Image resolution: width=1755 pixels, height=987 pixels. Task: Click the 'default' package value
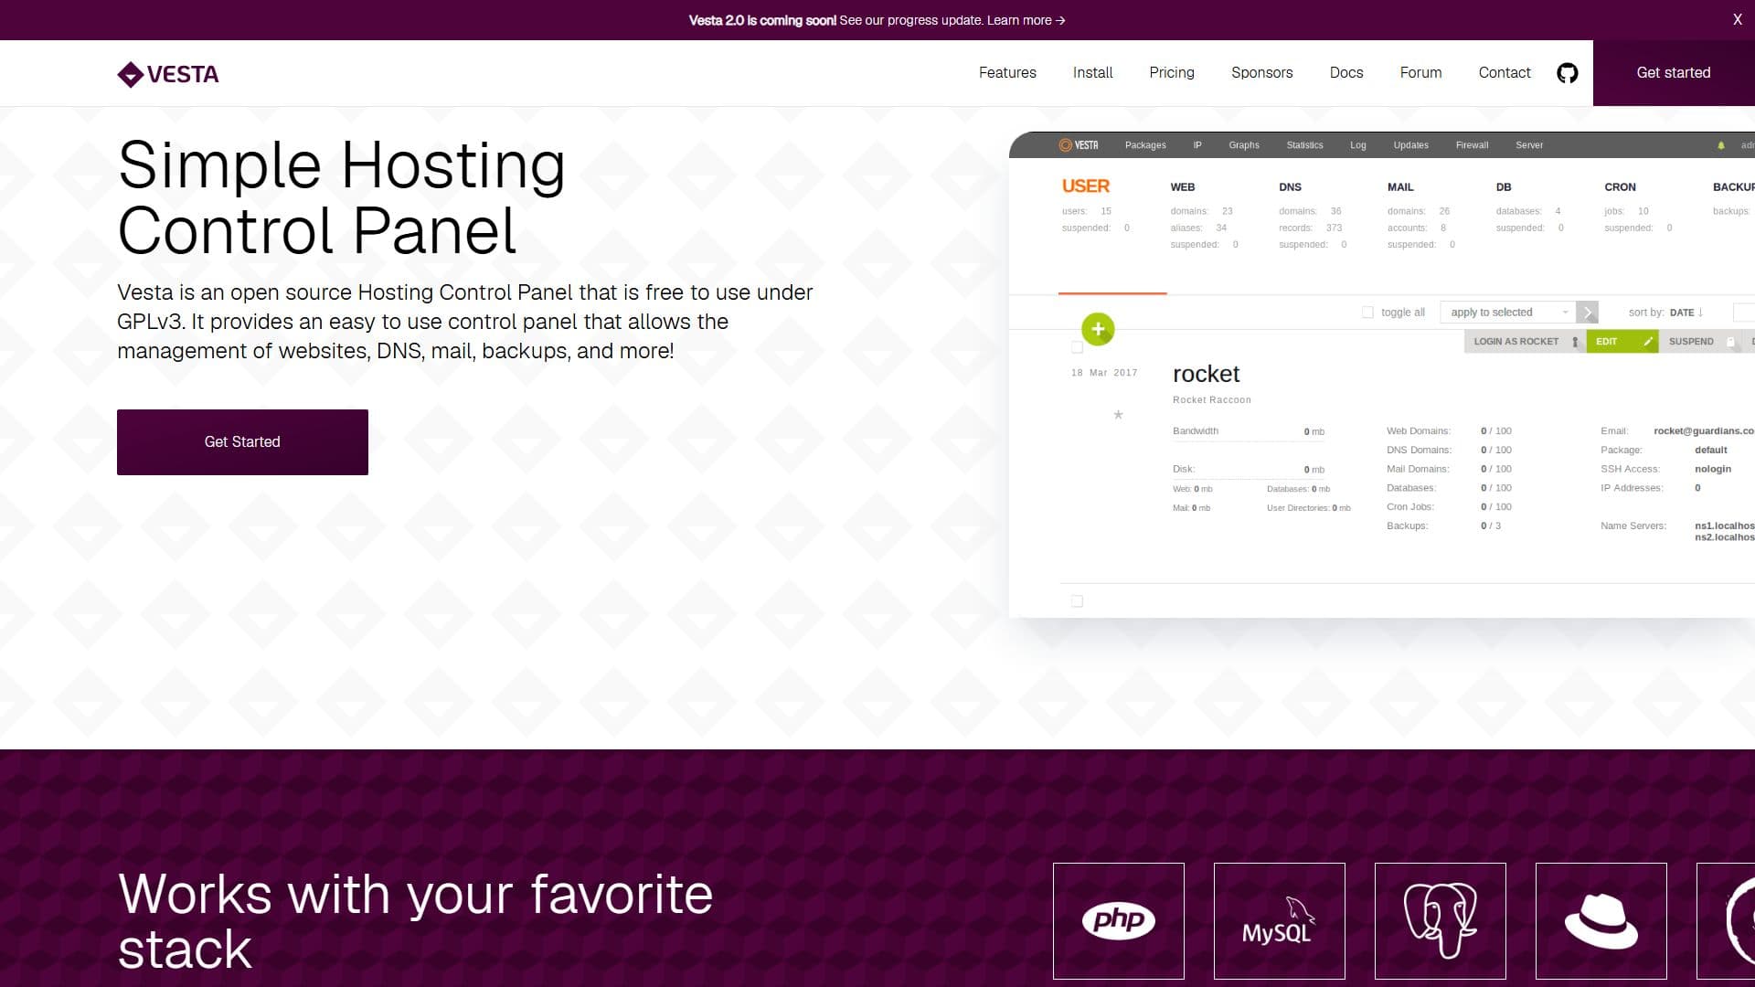[x=1711, y=451]
